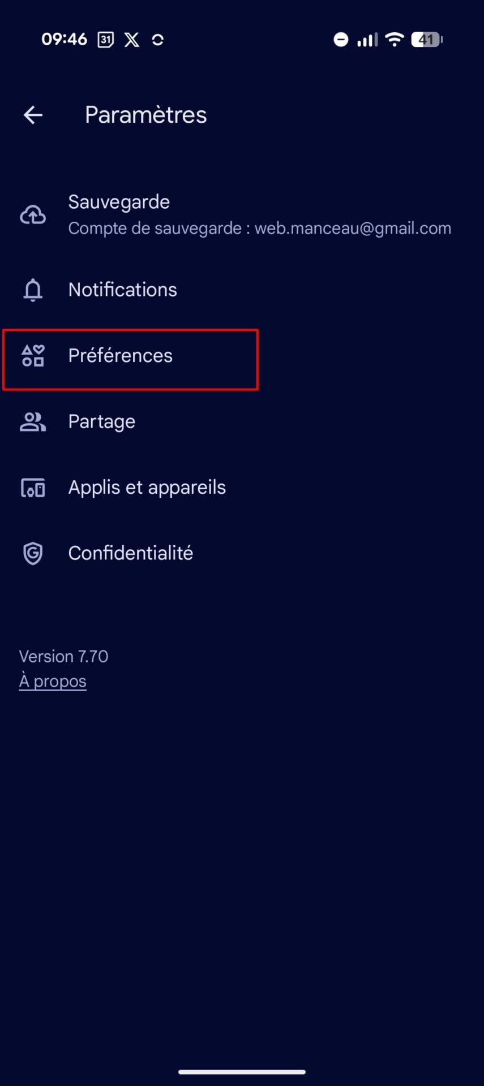Image resolution: width=484 pixels, height=1086 pixels.
Task: Select Applis et appareils
Action: click(x=147, y=488)
